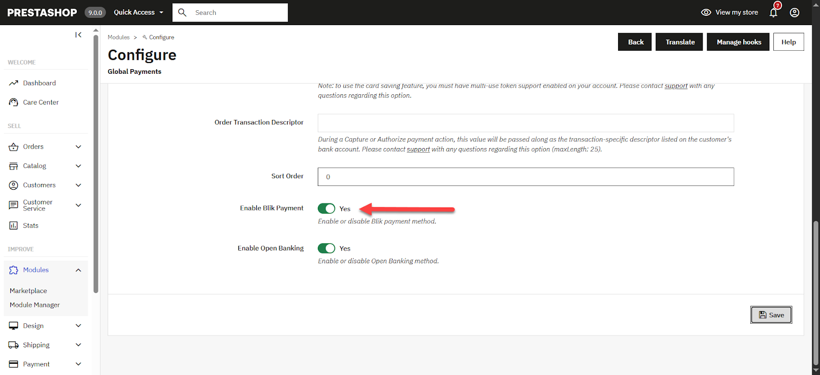Image resolution: width=820 pixels, height=375 pixels.
Task: Click the Customers person icon
Action: 14,185
